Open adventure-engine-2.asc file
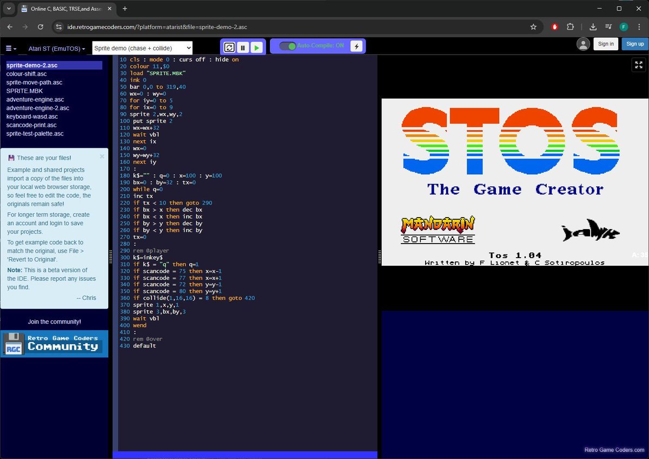Viewport: 649px width, 459px height. tap(38, 108)
